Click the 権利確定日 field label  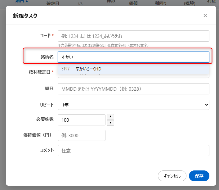pos(39,72)
